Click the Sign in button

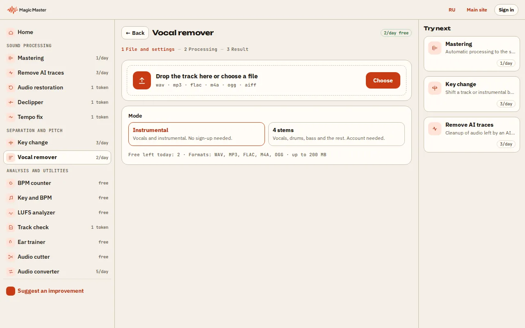point(506,10)
